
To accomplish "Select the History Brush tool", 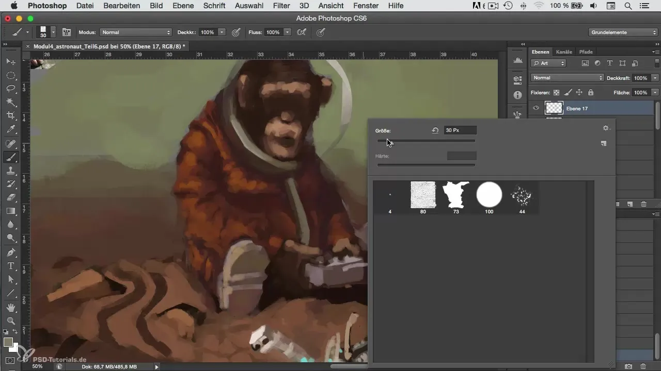I will pyautogui.click(x=10, y=184).
